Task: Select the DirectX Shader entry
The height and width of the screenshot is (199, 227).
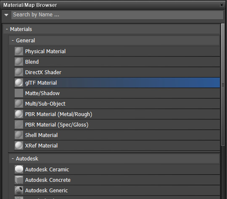Action: (x=117, y=72)
